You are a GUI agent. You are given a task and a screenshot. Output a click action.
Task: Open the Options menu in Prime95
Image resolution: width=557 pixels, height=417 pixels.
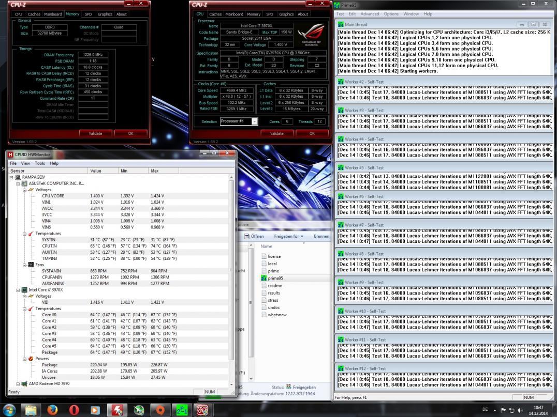tap(391, 14)
